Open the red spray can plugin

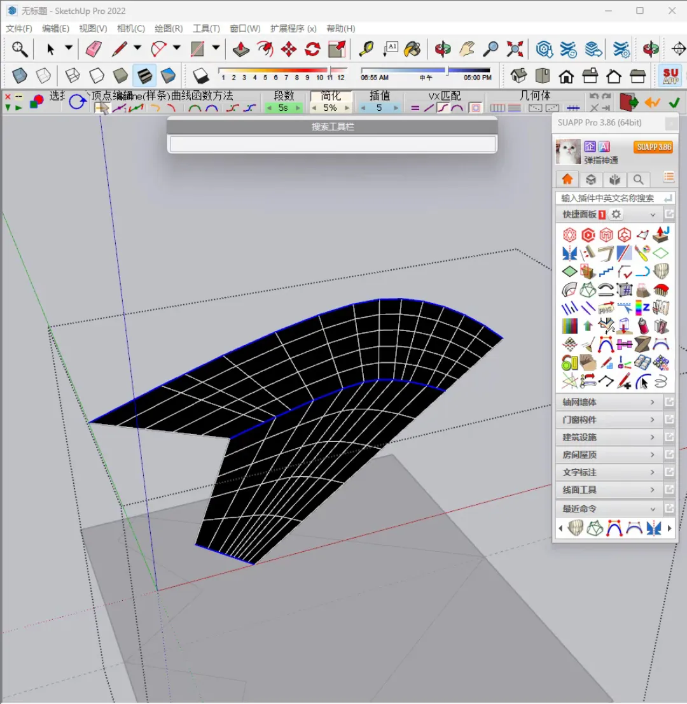643,326
